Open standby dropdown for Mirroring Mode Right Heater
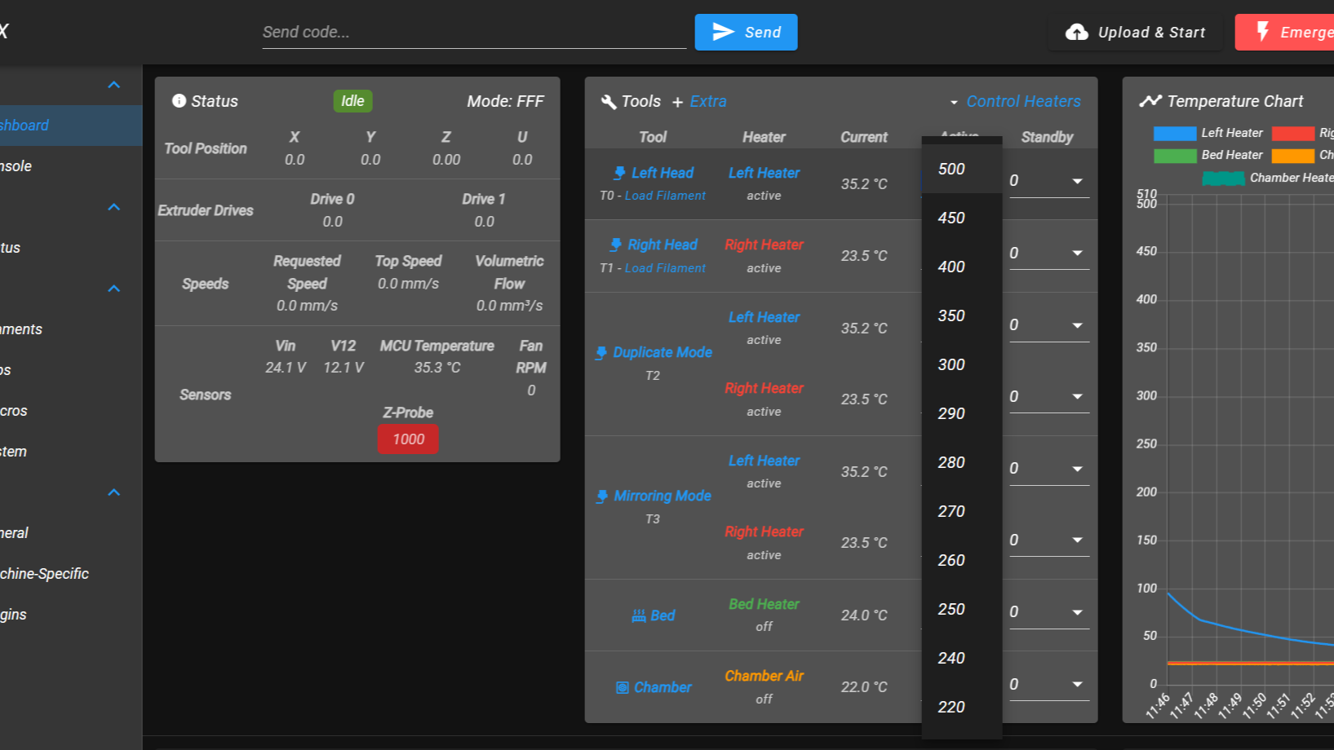The height and width of the screenshot is (750, 1334). [1077, 540]
